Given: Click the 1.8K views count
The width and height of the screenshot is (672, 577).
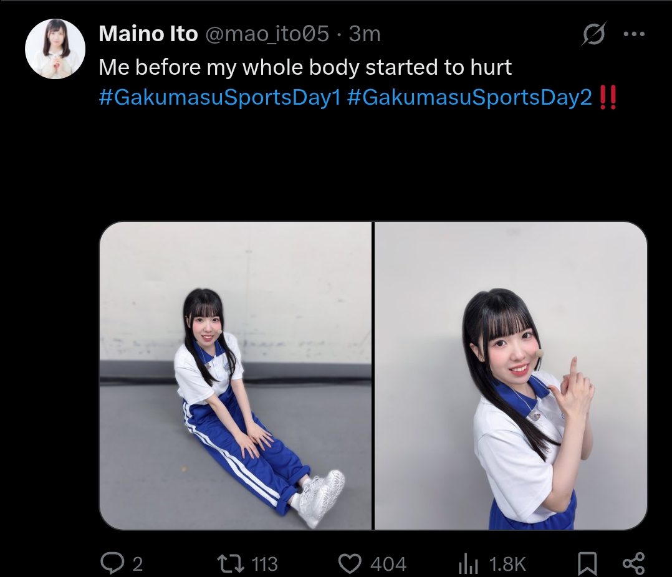Looking at the screenshot, I should 507,564.
